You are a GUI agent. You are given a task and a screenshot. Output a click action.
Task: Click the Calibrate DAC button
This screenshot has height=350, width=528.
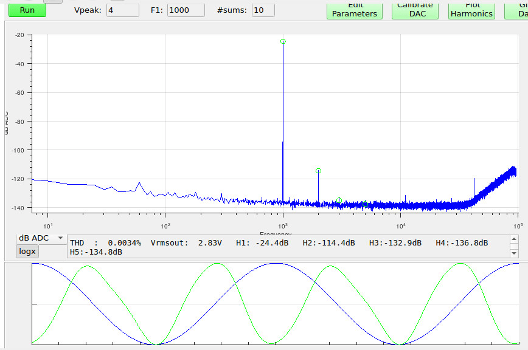pos(415,11)
